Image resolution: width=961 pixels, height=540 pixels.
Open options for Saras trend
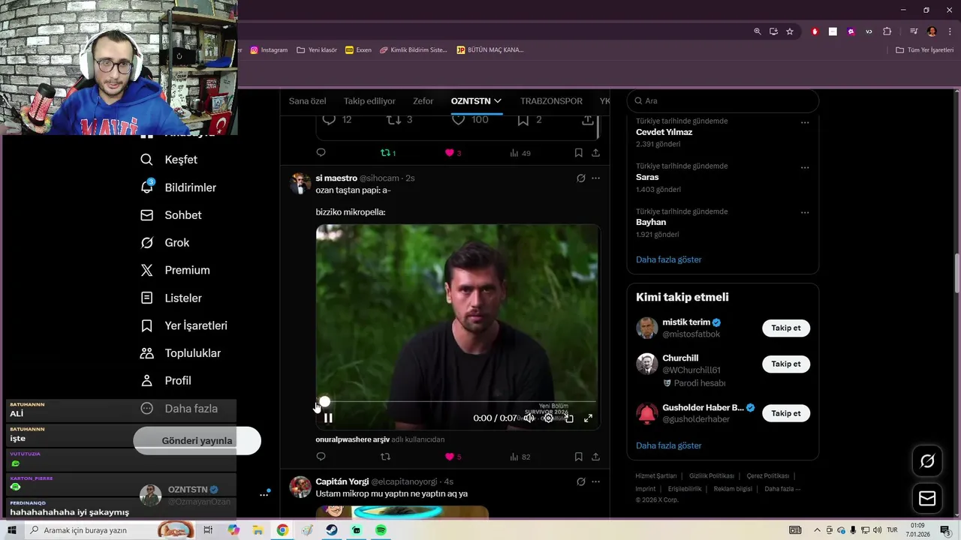805,167
